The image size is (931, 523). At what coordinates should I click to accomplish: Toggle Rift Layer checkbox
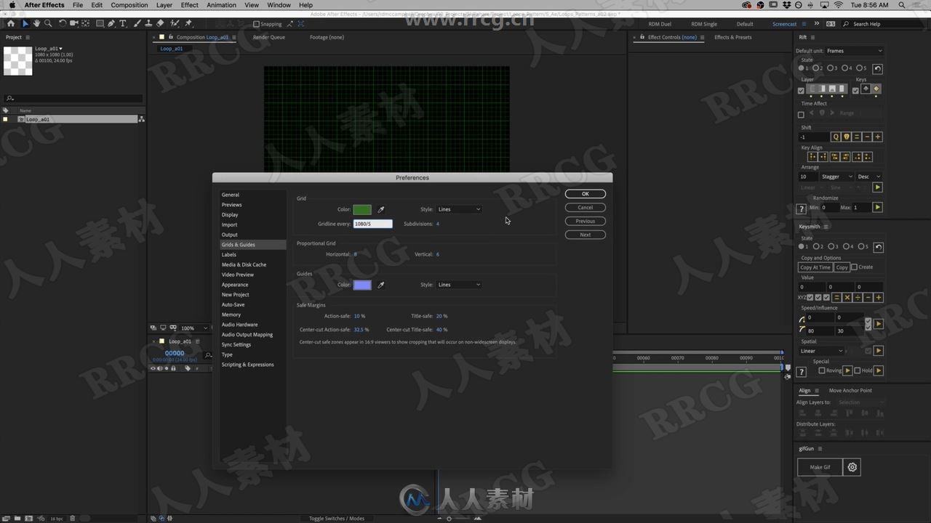click(x=801, y=91)
